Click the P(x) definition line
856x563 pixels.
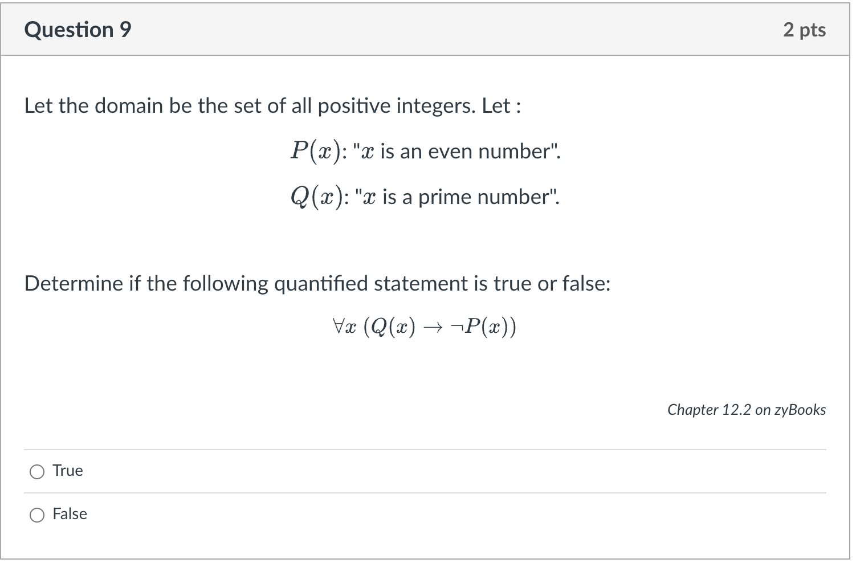pos(425,151)
